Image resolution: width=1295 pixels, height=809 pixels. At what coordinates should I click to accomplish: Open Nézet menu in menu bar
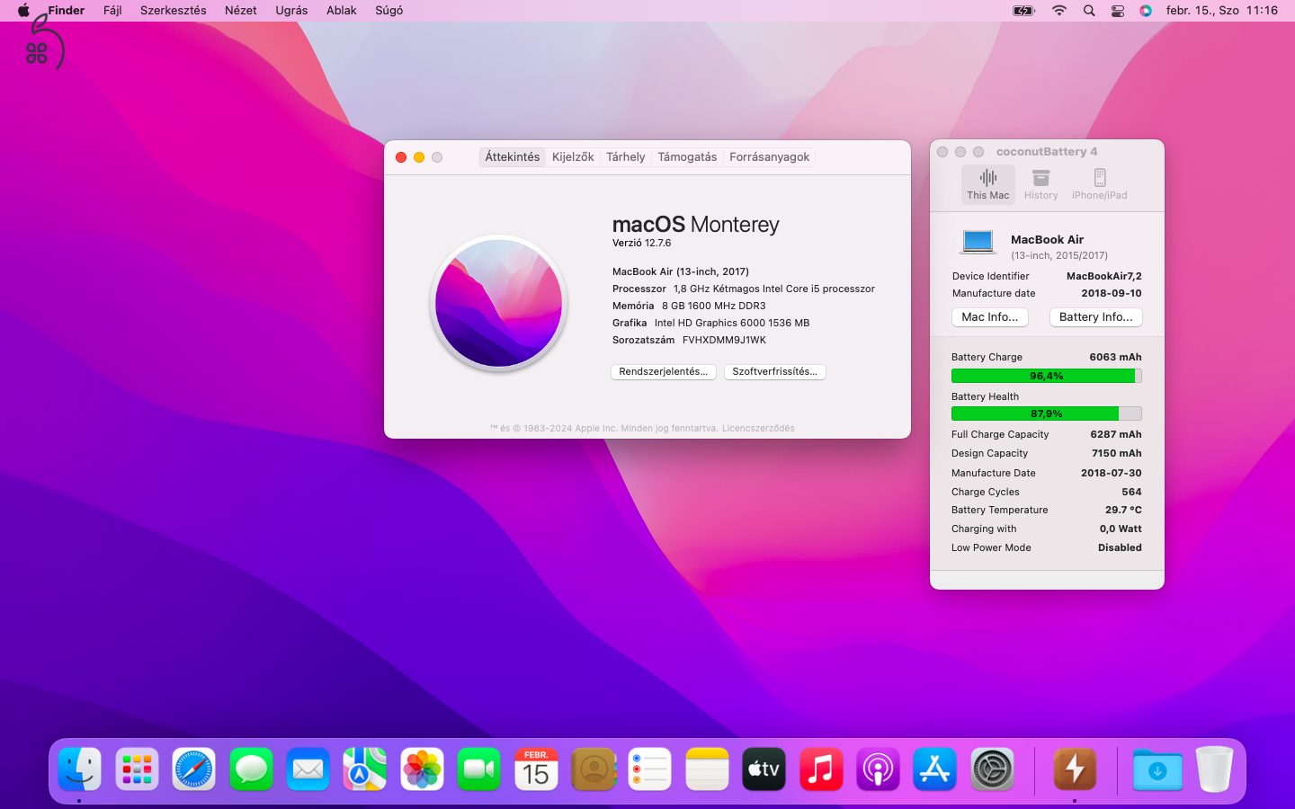241,11
